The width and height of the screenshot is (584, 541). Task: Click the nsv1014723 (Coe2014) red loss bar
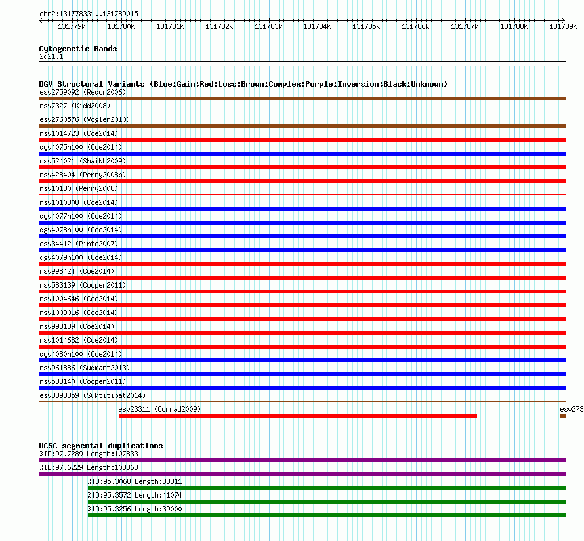click(302, 140)
